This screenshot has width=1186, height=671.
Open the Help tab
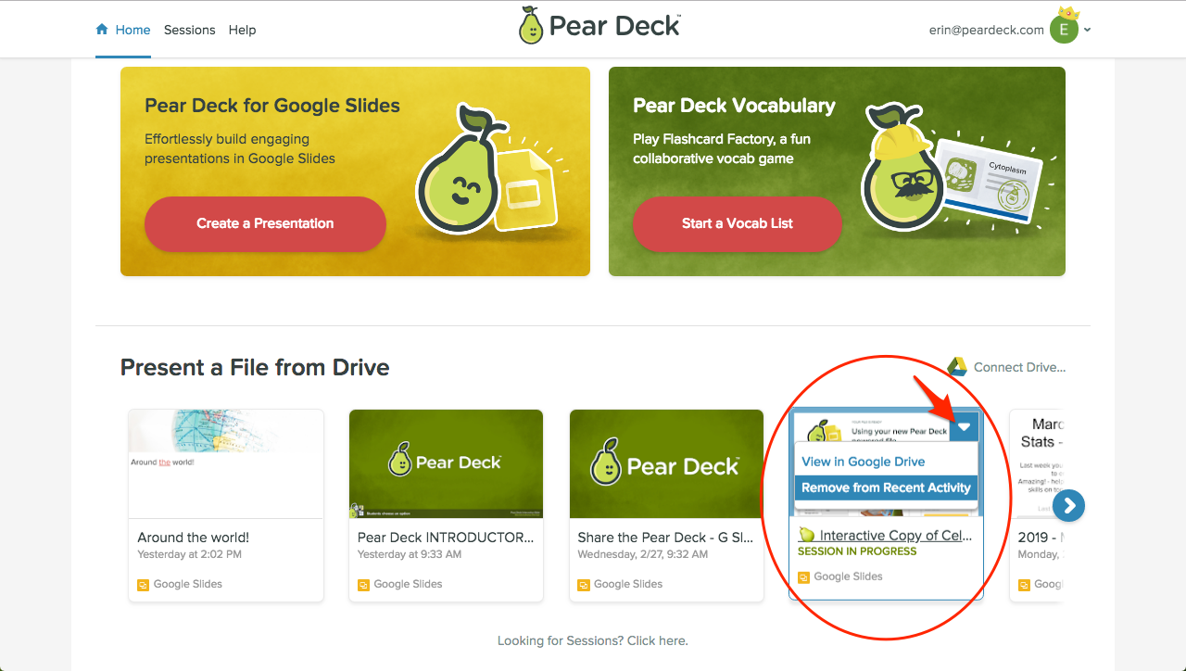click(x=242, y=30)
